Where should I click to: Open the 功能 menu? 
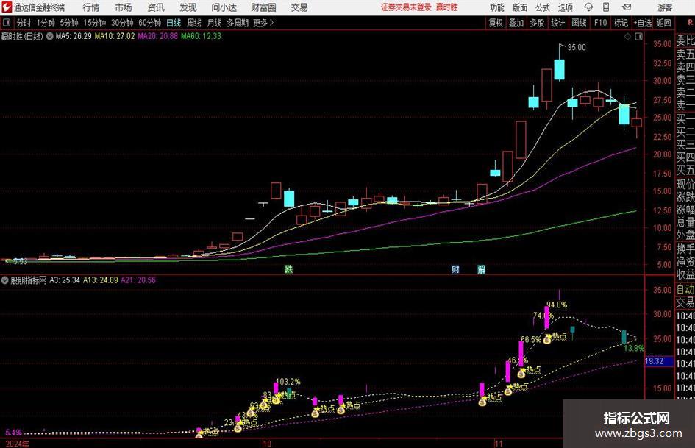[497, 7]
